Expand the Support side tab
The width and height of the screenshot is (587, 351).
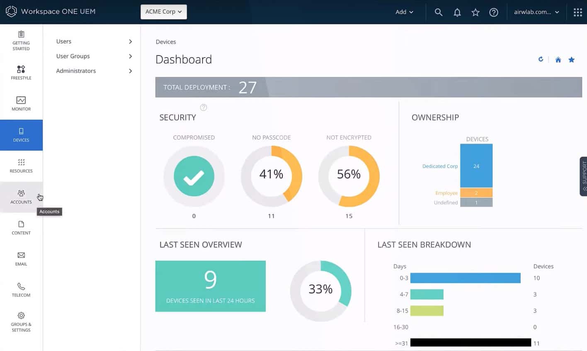pyautogui.click(x=583, y=176)
